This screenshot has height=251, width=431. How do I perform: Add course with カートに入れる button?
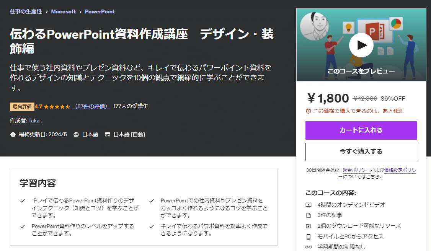pyautogui.click(x=361, y=130)
